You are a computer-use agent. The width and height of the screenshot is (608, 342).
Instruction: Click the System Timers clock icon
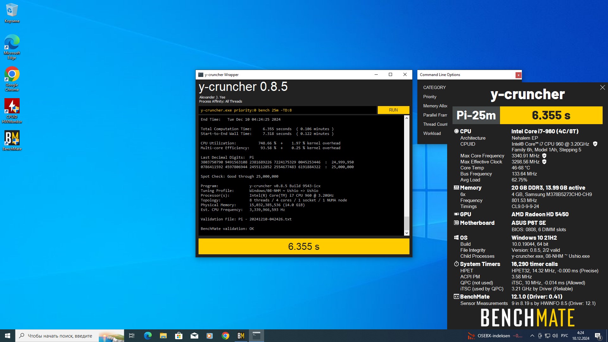point(456,264)
